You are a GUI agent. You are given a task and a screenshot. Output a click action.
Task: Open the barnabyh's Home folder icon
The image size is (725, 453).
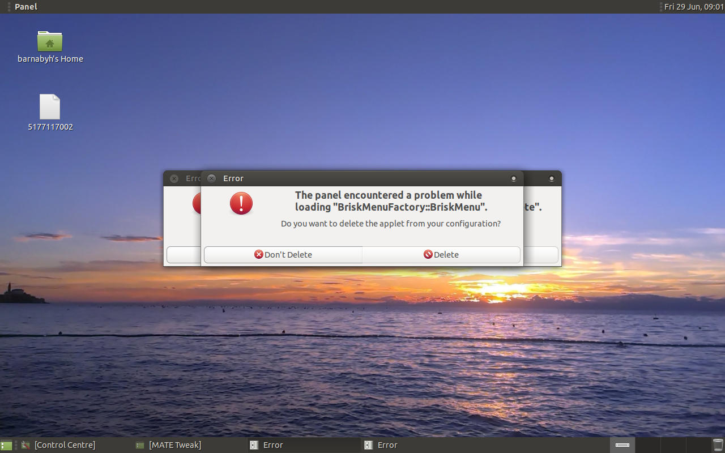50,46
